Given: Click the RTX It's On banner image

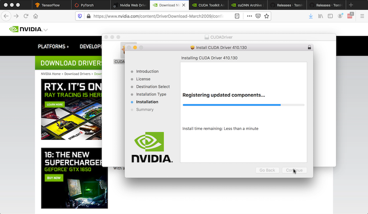Looking at the screenshot, I should [71, 109].
